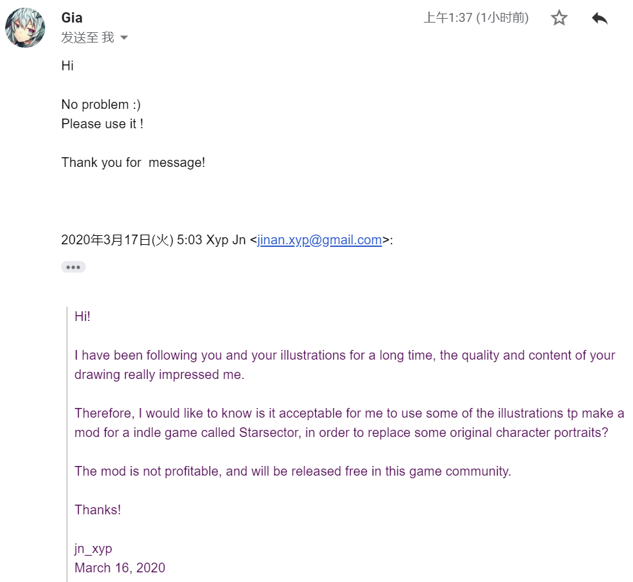Click the sender name Gia

click(72, 17)
